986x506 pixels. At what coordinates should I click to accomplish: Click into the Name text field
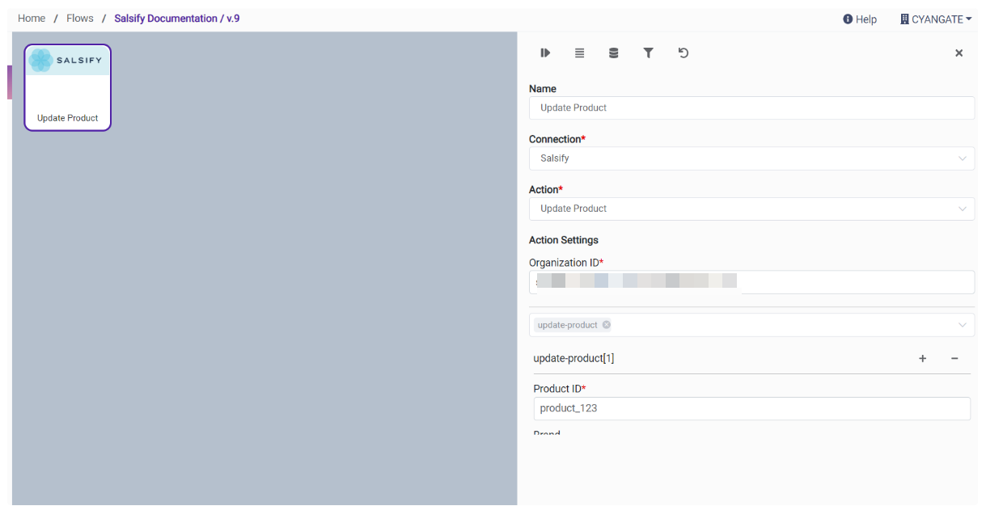(751, 108)
